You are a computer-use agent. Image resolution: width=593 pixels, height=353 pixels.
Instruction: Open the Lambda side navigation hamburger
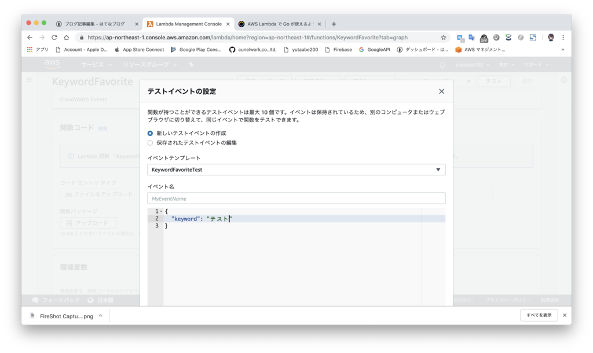[x=29, y=80]
